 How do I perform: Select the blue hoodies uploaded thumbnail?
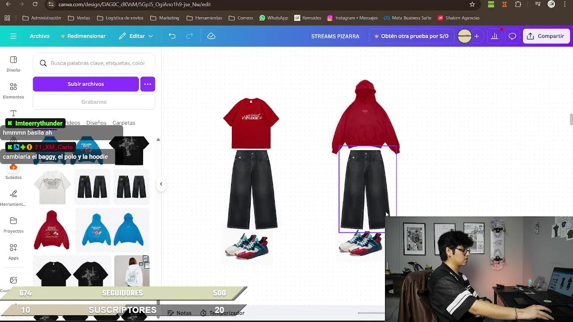112,230
